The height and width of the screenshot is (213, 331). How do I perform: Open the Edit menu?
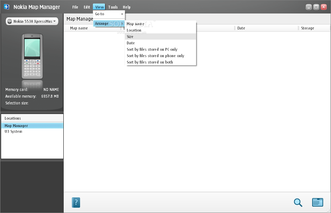(x=87, y=7)
